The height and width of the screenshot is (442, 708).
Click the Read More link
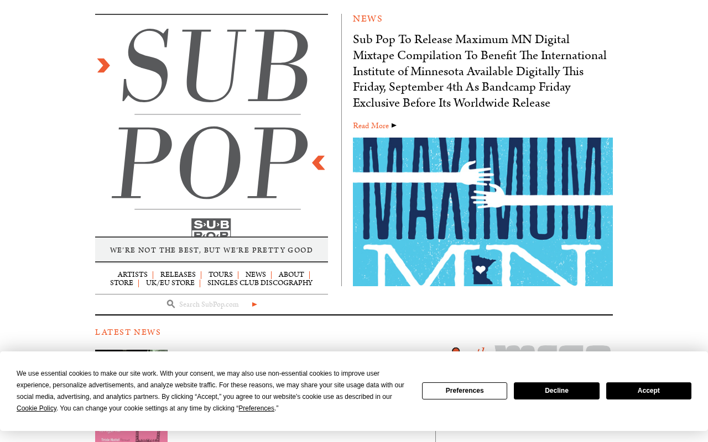(371, 126)
